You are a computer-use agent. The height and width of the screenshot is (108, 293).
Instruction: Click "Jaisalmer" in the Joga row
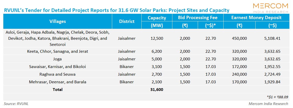pyautogui.click(x=127, y=59)
